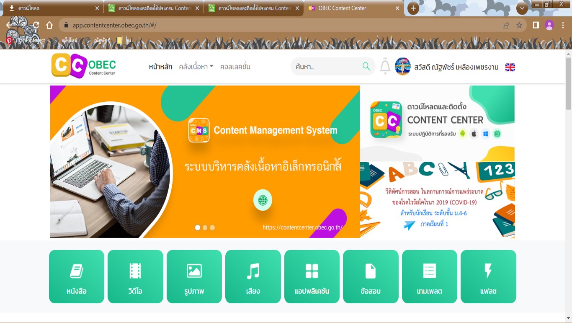Image resolution: width=572 pixels, height=323 pixels.
Task: Select the first carousel slide dot
Action: (198, 227)
